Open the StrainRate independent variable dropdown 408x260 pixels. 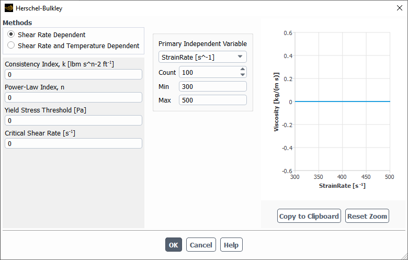coord(202,56)
